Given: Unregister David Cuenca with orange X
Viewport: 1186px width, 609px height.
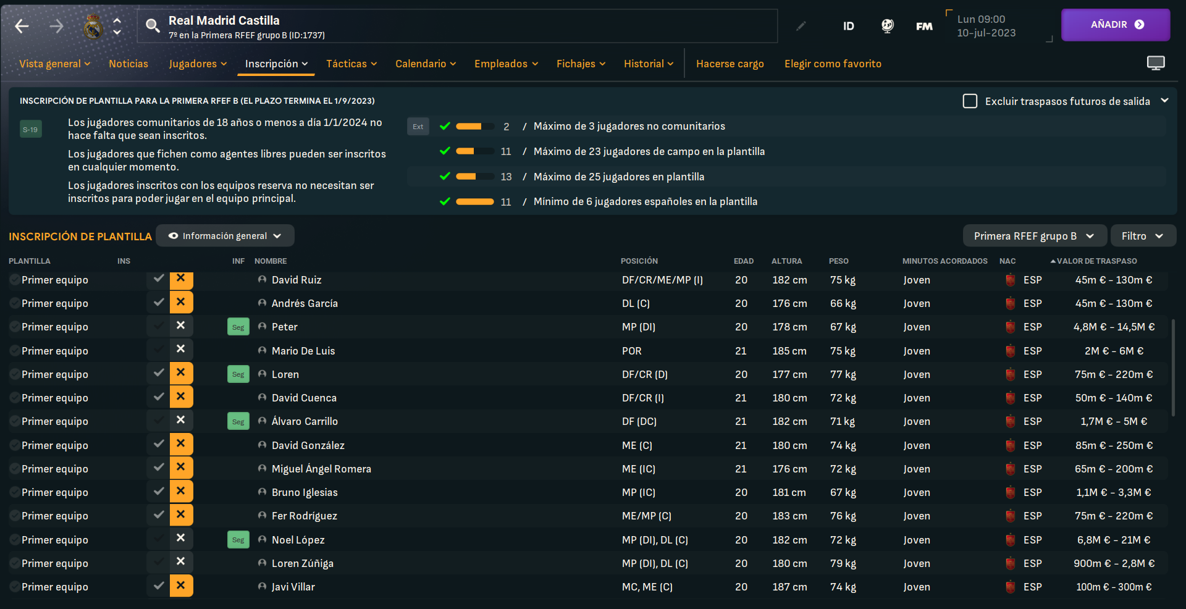Looking at the screenshot, I should [x=181, y=397].
